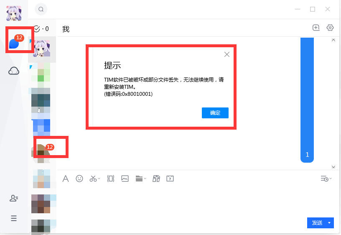The height and width of the screenshot is (235, 341).
Task: Click the 我 chat title
Action: (66, 29)
